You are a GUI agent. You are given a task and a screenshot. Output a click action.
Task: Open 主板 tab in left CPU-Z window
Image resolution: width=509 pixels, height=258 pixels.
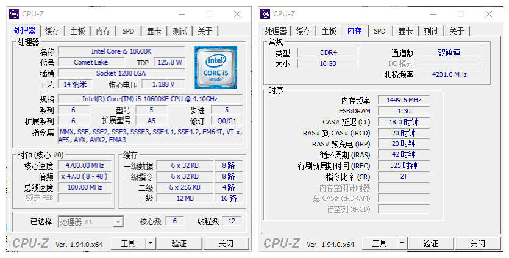point(77,31)
